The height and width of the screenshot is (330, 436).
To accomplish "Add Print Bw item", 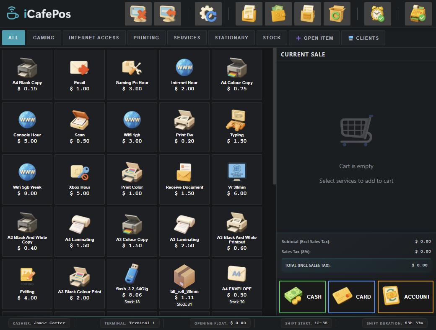I will point(184,127).
